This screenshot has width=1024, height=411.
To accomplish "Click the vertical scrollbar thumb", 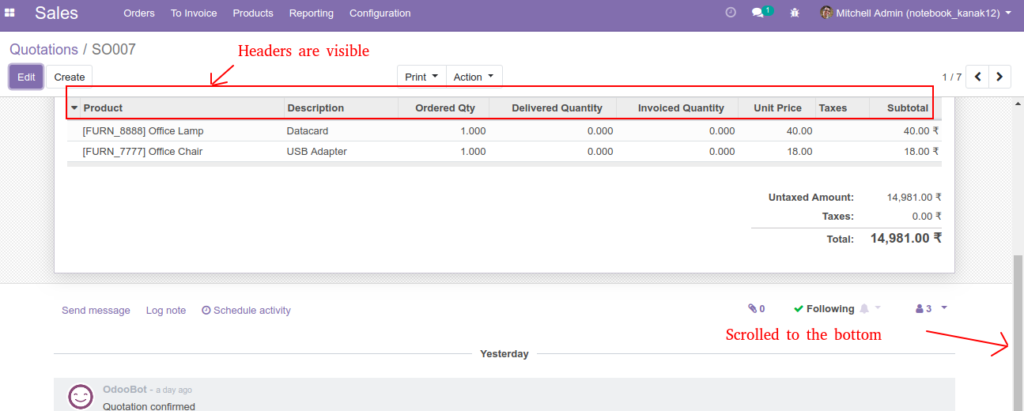I will click(x=1018, y=332).
